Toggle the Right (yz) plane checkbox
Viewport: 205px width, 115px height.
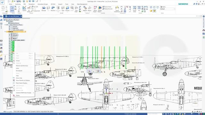click(x=10, y=28)
